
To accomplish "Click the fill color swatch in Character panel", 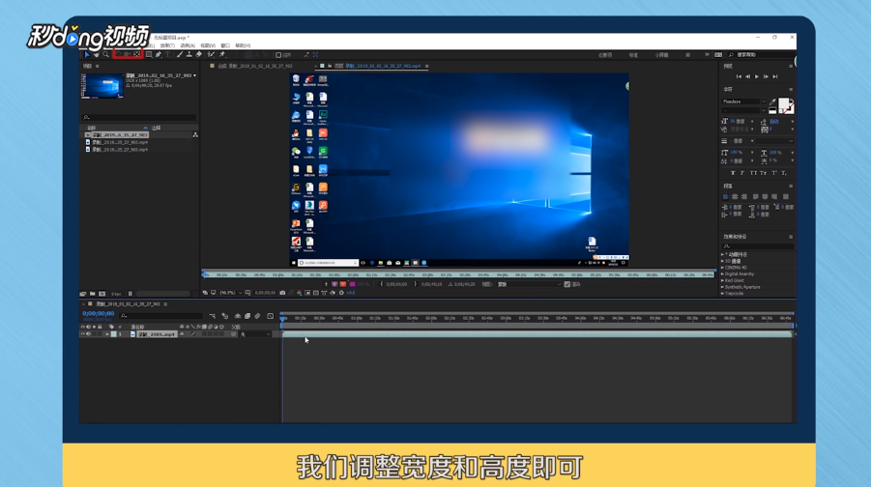I will click(783, 103).
